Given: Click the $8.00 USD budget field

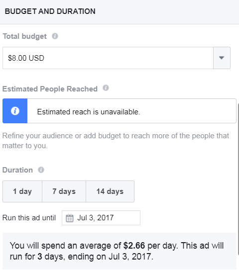Looking at the screenshot, I should [x=108, y=58].
